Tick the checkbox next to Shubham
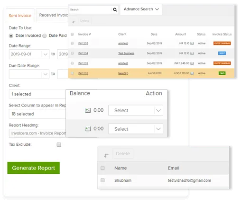The image size is (242, 204). click(102, 180)
